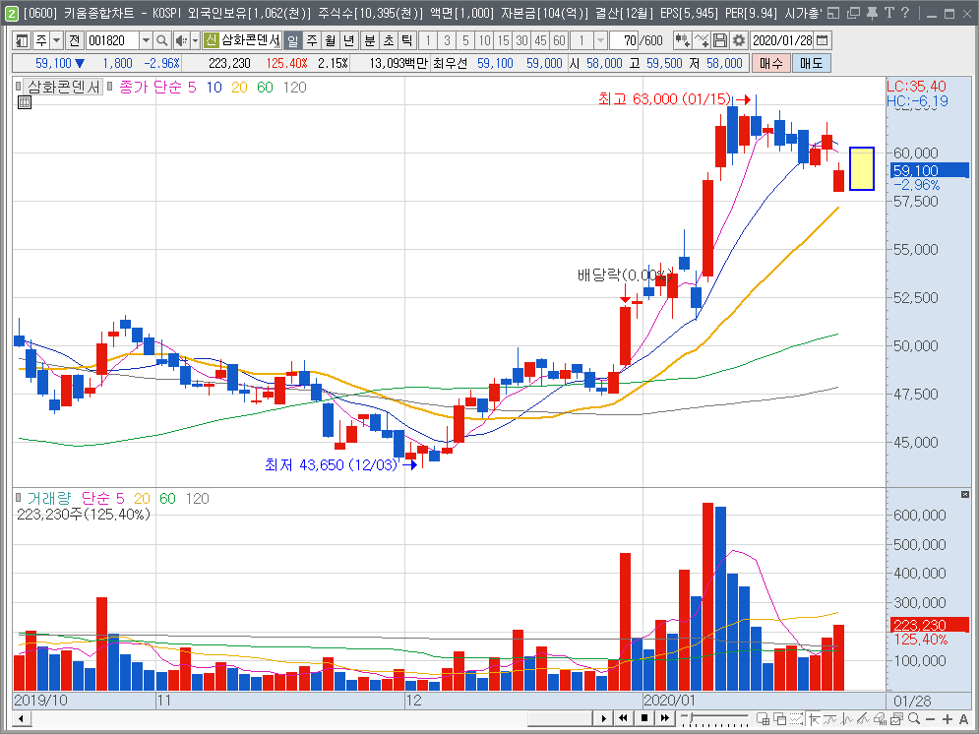Click the add indicator line icon

point(702,40)
